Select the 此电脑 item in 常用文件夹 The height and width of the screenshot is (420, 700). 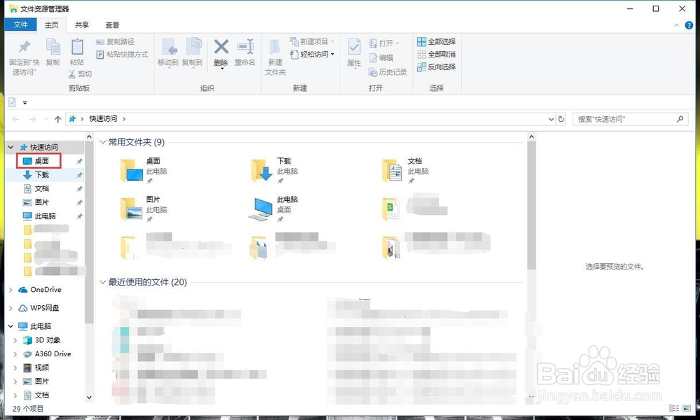(x=273, y=209)
